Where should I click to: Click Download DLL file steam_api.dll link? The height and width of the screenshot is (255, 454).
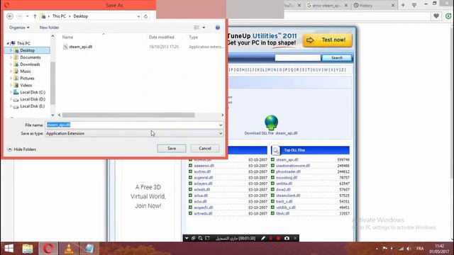tap(271, 133)
